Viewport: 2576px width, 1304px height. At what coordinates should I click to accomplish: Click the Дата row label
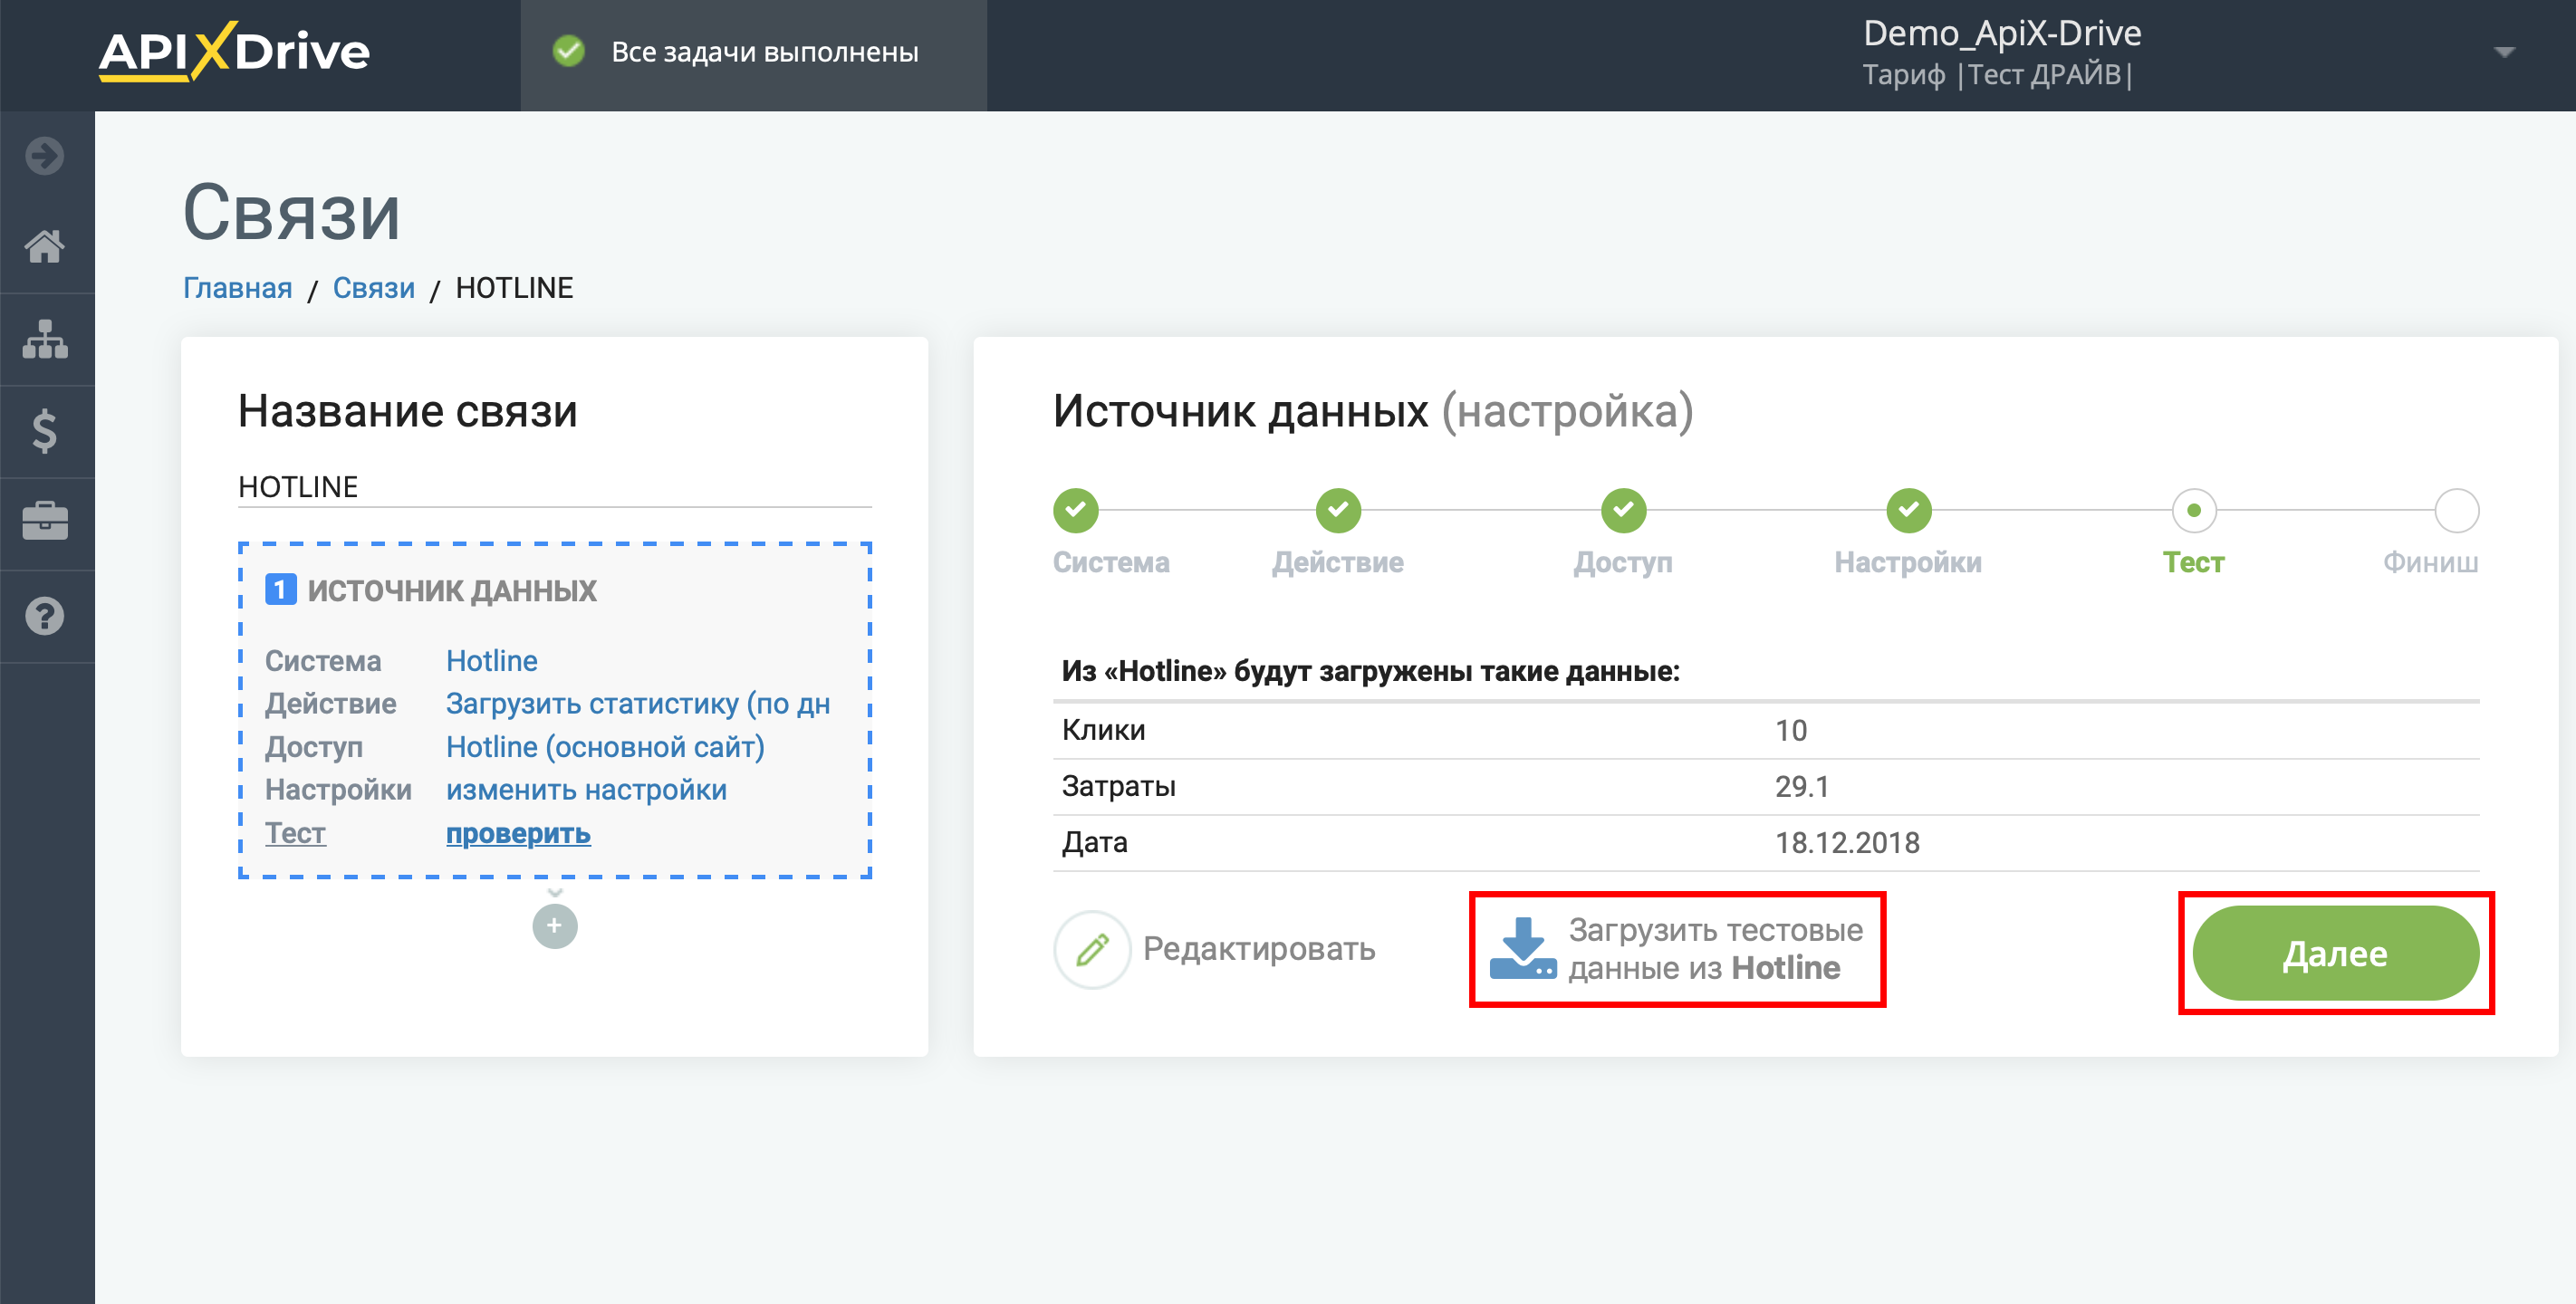pyautogui.click(x=1094, y=842)
